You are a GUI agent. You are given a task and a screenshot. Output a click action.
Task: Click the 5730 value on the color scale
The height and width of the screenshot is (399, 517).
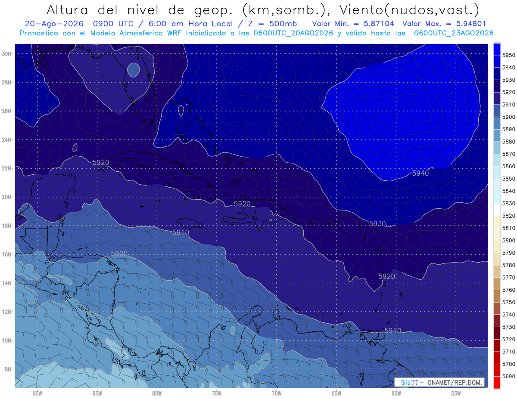pos(508,327)
